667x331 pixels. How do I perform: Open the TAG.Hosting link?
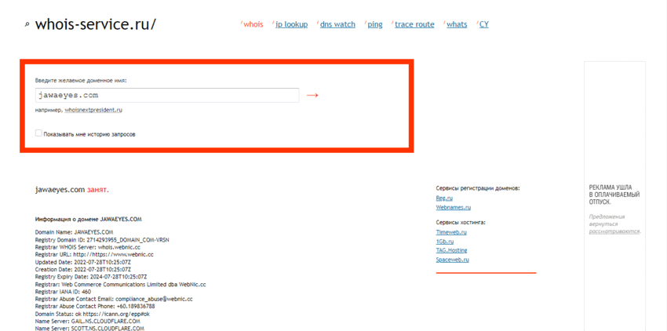coord(451,250)
